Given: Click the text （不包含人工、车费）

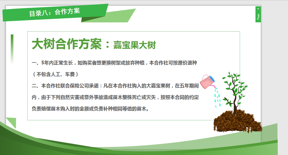Looking at the screenshot, I should (56, 74).
